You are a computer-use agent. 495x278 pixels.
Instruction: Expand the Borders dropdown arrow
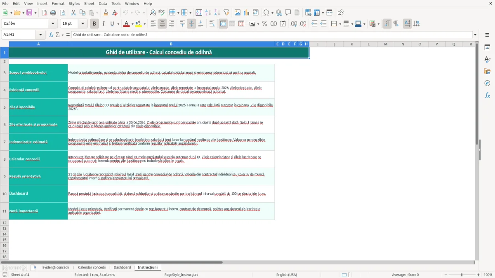tap(339, 24)
